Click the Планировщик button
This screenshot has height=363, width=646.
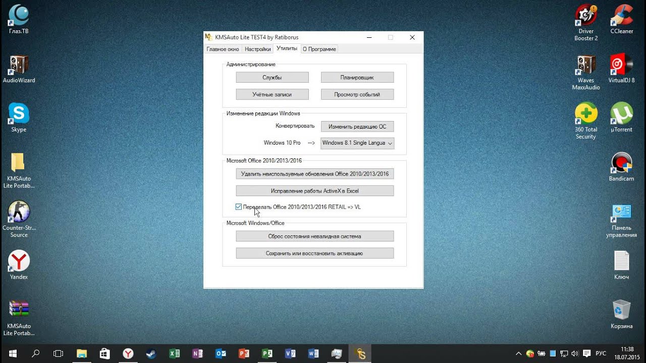357,77
